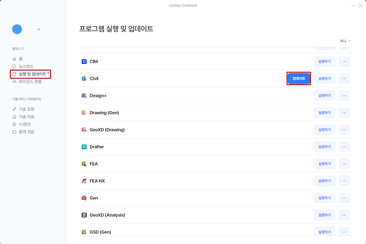Screen dimensions: 366x244
Task: Click the FEA product icon
Action: tap(84, 164)
